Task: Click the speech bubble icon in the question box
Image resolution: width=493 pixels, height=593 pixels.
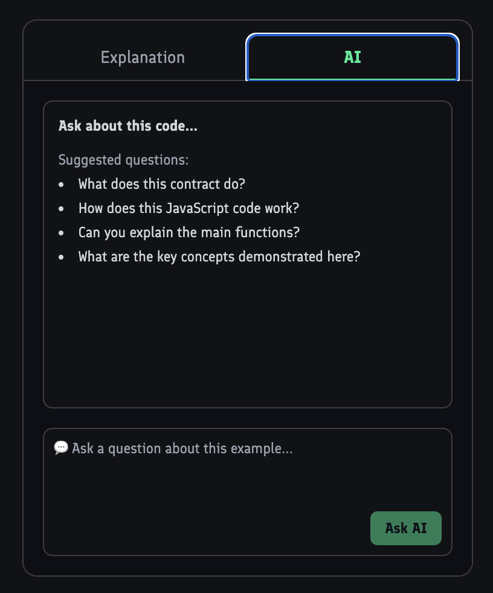Action: click(61, 448)
